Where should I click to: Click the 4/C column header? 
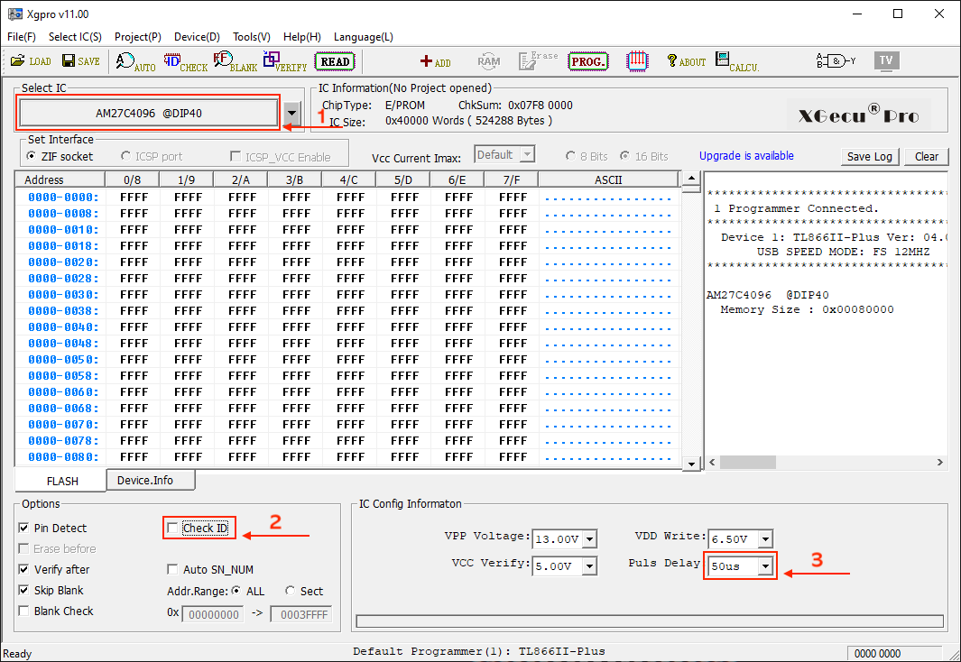coord(348,179)
